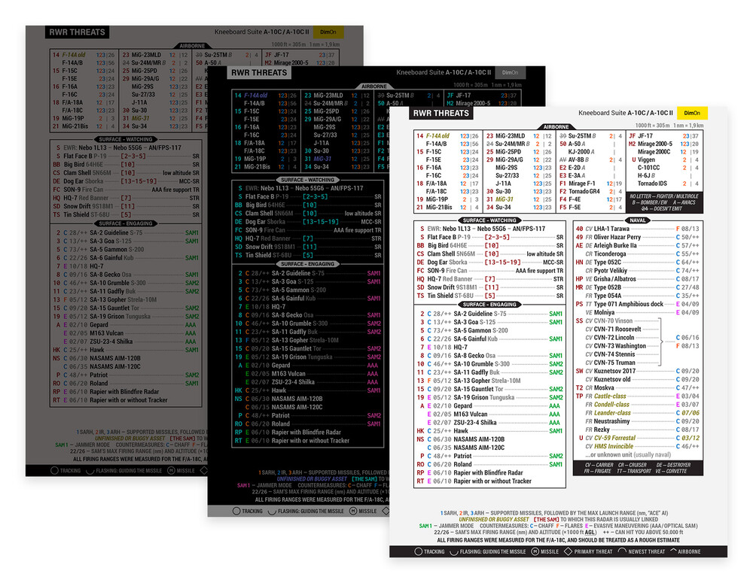Collapse the NAVAL section header
This screenshot has height=583, width=753.
point(639,218)
